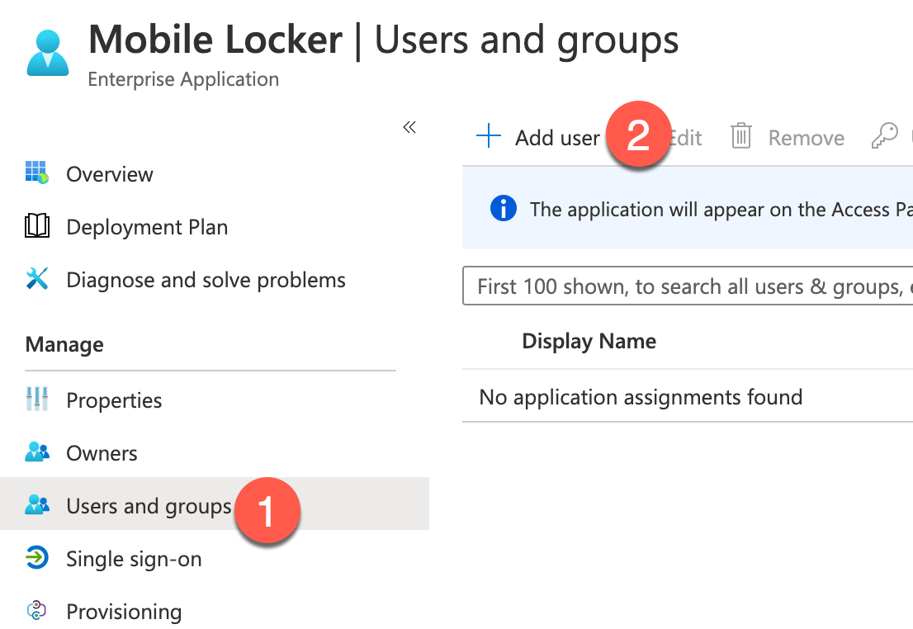The image size is (913, 629).
Task: Open the Owners page
Action: pos(102,453)
